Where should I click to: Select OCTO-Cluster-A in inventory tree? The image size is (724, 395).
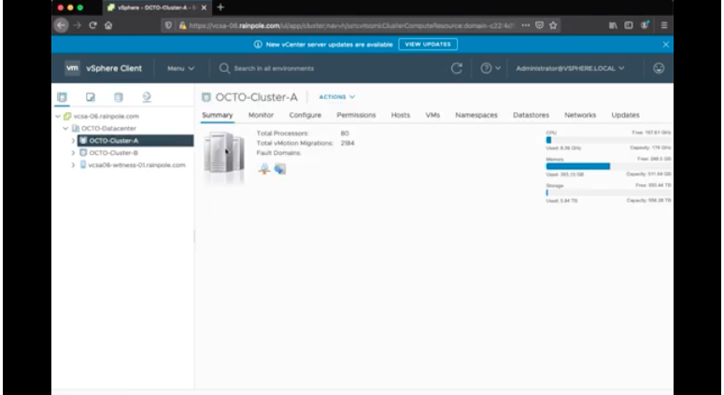(x=114, y=140)
